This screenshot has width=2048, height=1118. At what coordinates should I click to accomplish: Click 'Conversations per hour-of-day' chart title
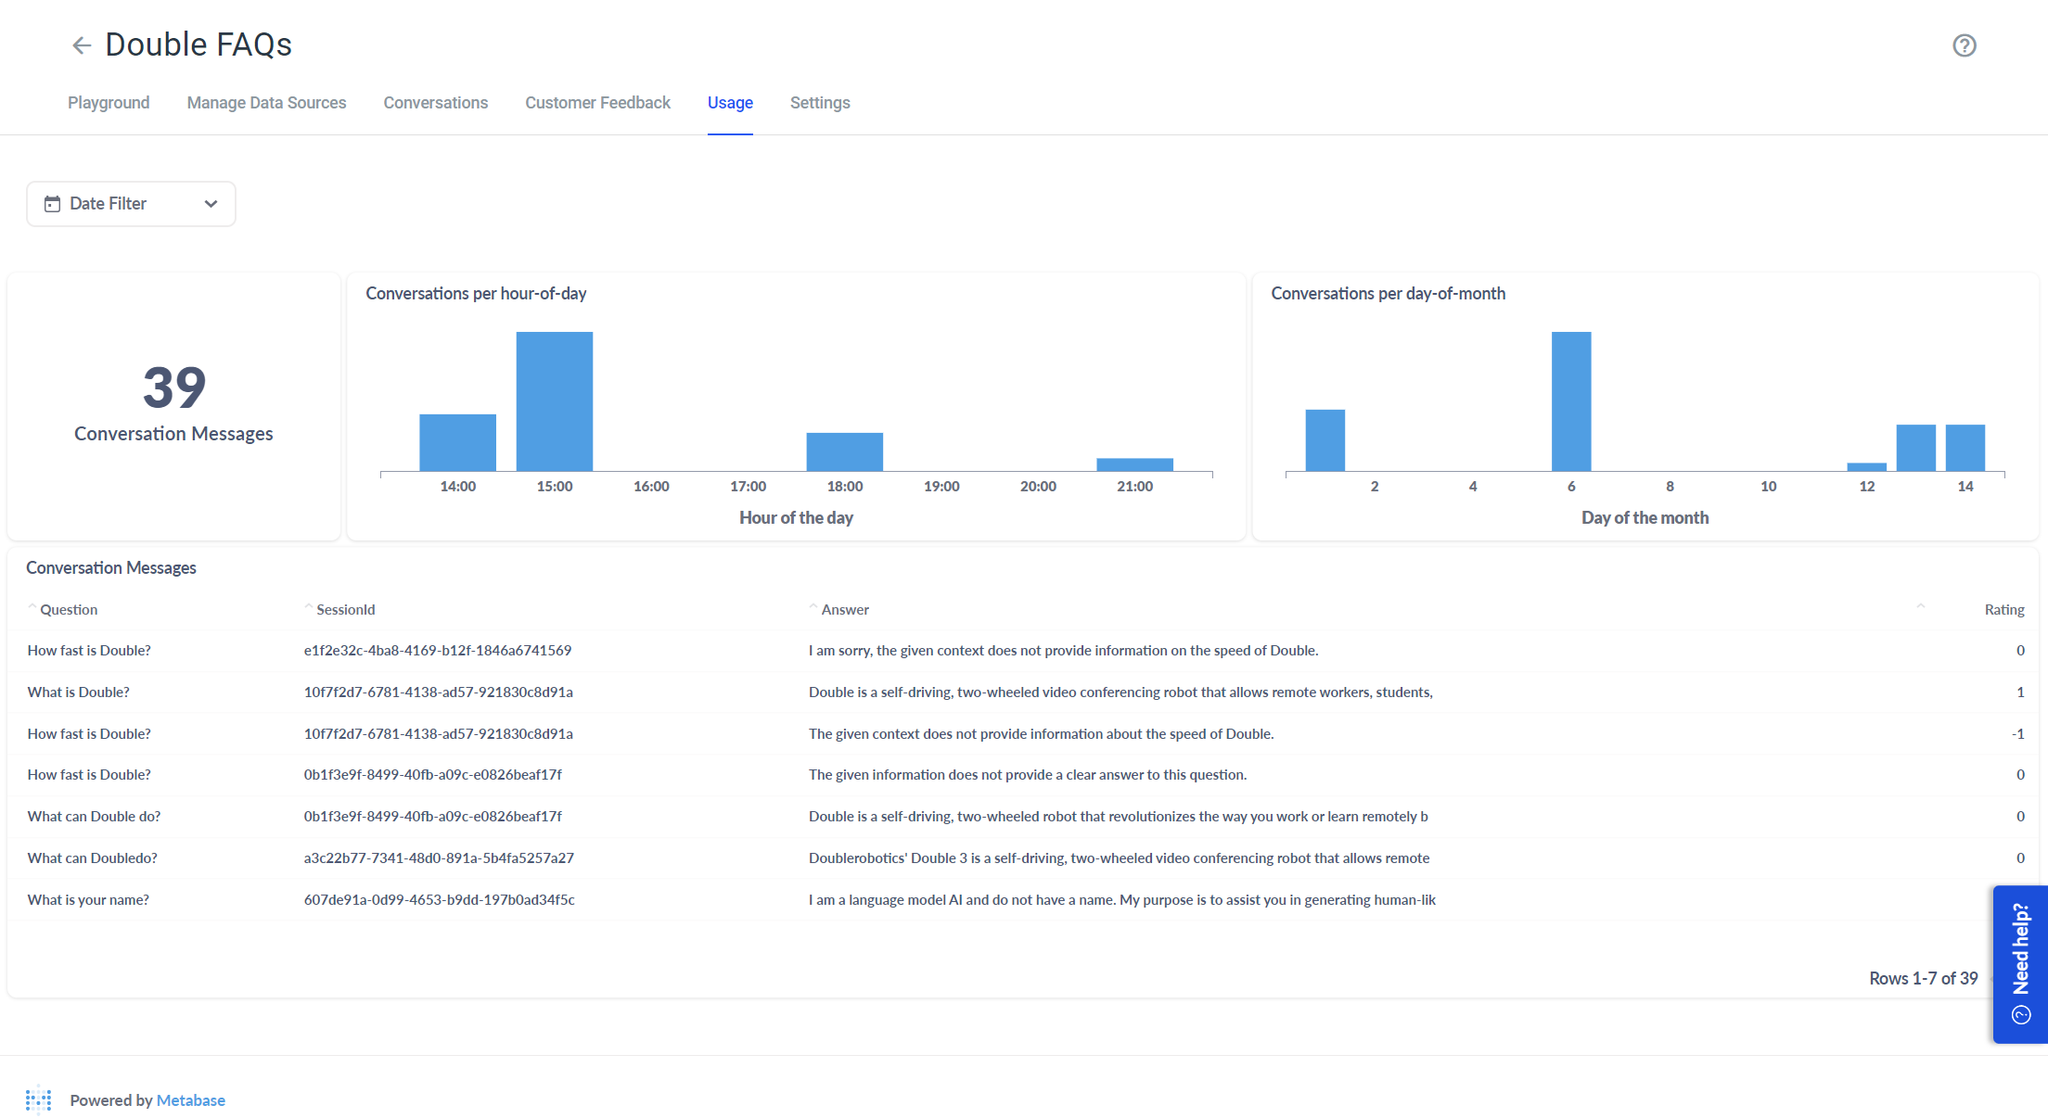(x=476, y=294)
